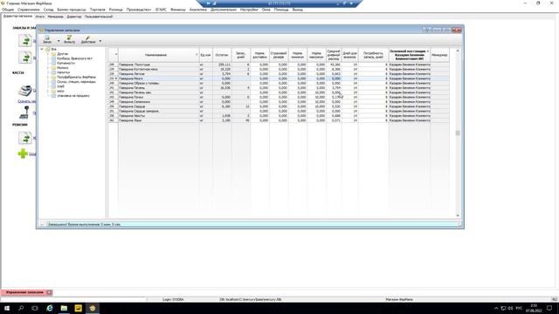Viewport: 559px width, 314px height.
Task: Select row Говядина Сердце
Action: 279,106
